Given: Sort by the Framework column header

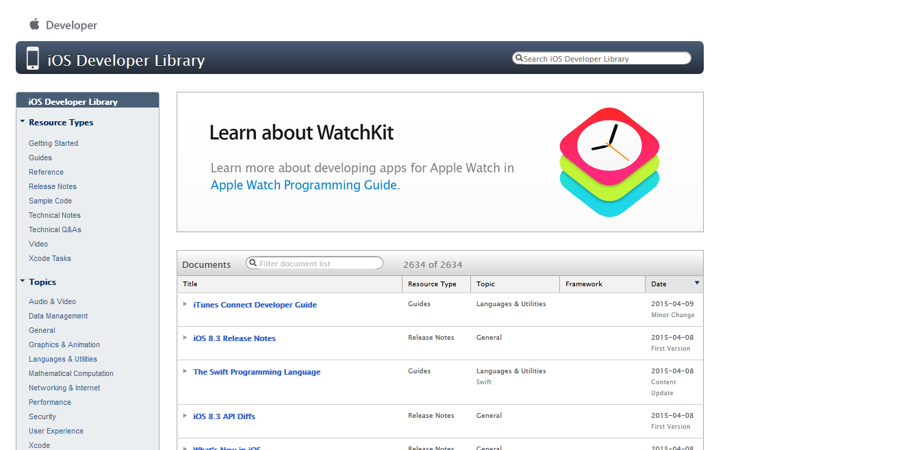Looking at the screenshot, I should (x=602, y=284).
